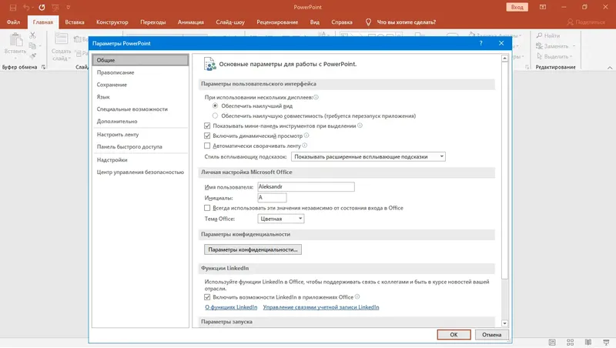Screen dimensions: 616x348
Task: Click the help question mark in dialog title
Action: pos(480,43)
